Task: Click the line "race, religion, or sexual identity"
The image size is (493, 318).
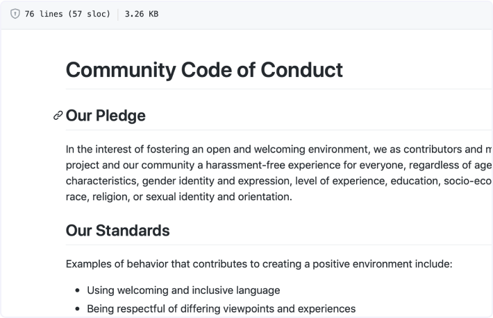Action: [x=179, y=197]
